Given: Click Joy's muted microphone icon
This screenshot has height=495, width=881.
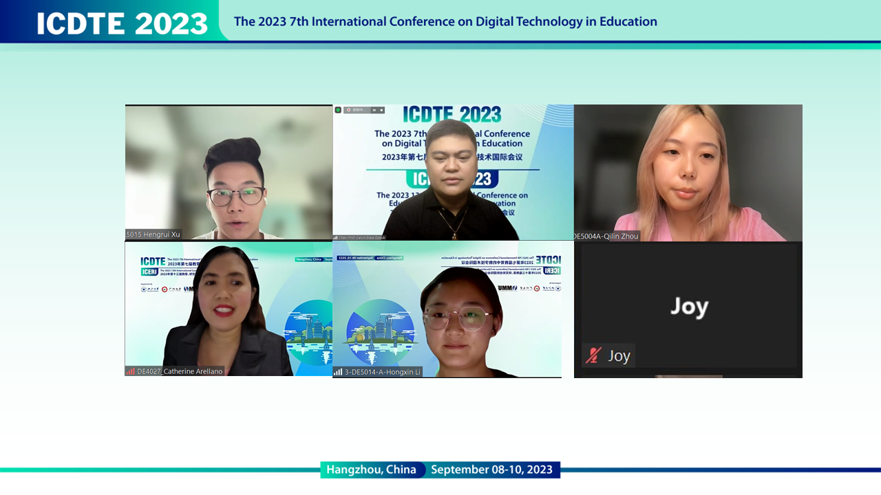Looking at the screenshot, I should point(593,355).
